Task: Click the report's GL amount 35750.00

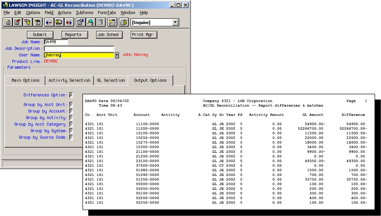Action: click(313, 179)
